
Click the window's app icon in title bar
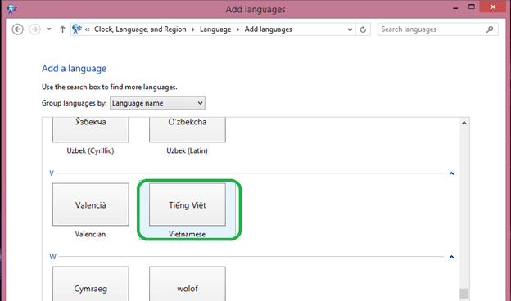click(x=11, y=8)
